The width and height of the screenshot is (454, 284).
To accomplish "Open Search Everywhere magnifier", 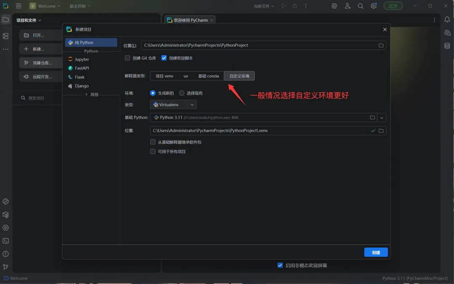I will (361, 6).
